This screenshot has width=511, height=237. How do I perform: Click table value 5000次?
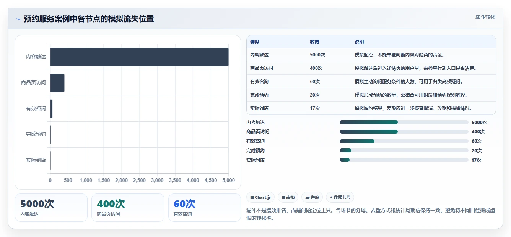coord(317,55)
